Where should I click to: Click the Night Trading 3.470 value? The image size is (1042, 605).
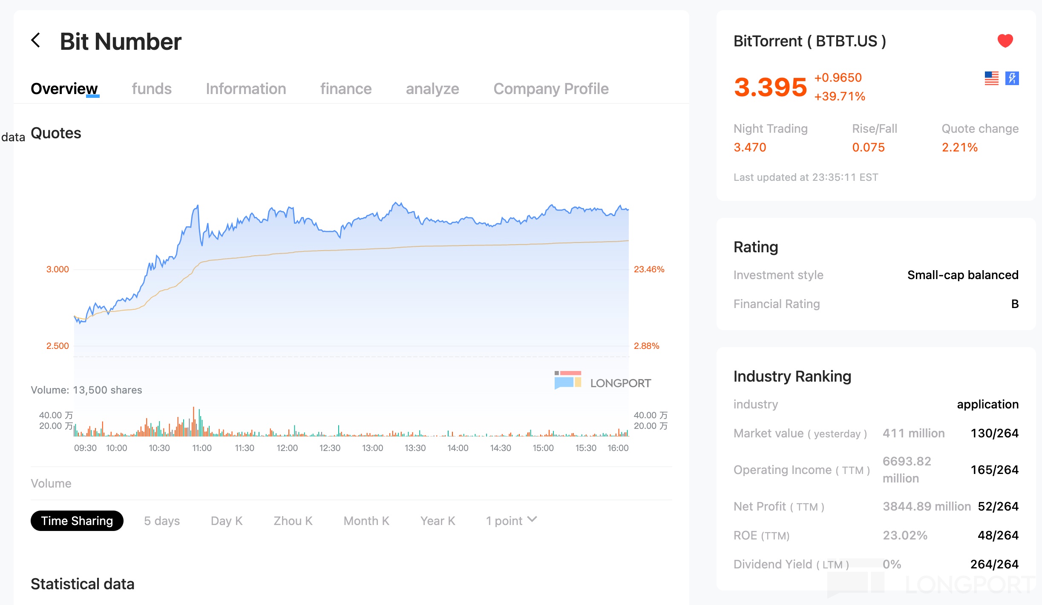750,147
